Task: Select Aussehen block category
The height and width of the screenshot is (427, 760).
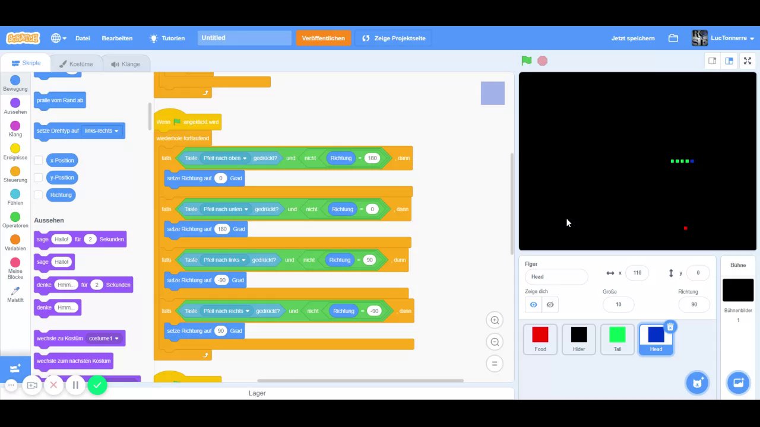Action: point(15,106)
